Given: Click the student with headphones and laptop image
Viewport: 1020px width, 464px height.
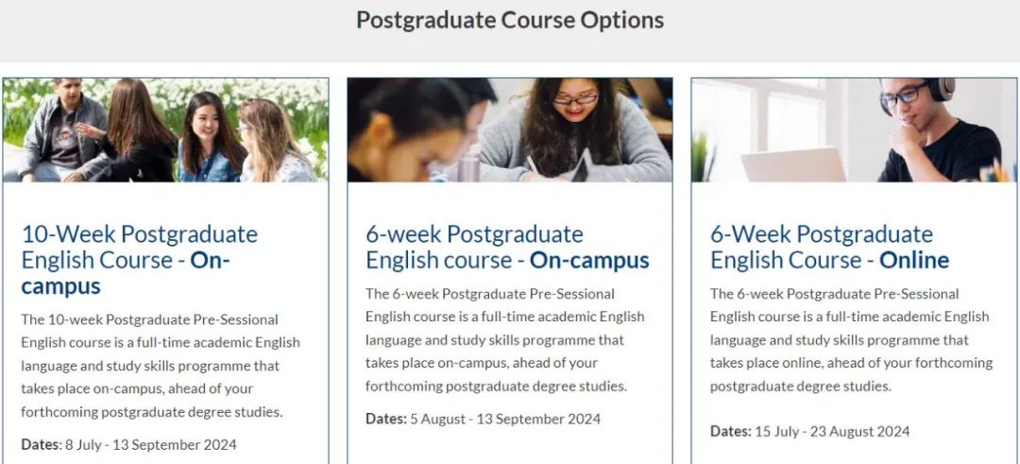Looking at the screenshot, I should coord(854,130).
